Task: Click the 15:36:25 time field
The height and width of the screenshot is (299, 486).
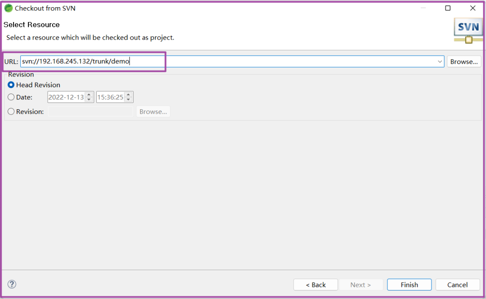Action: [x=110, y=97]
